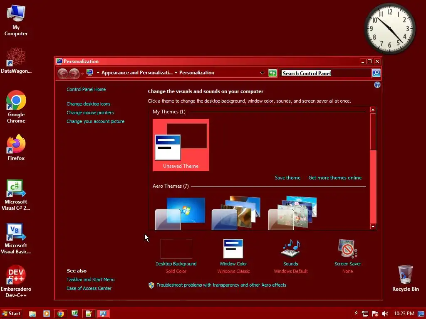Open Embarcadero Dev-C++ desktop shortcut

[16, 281]
